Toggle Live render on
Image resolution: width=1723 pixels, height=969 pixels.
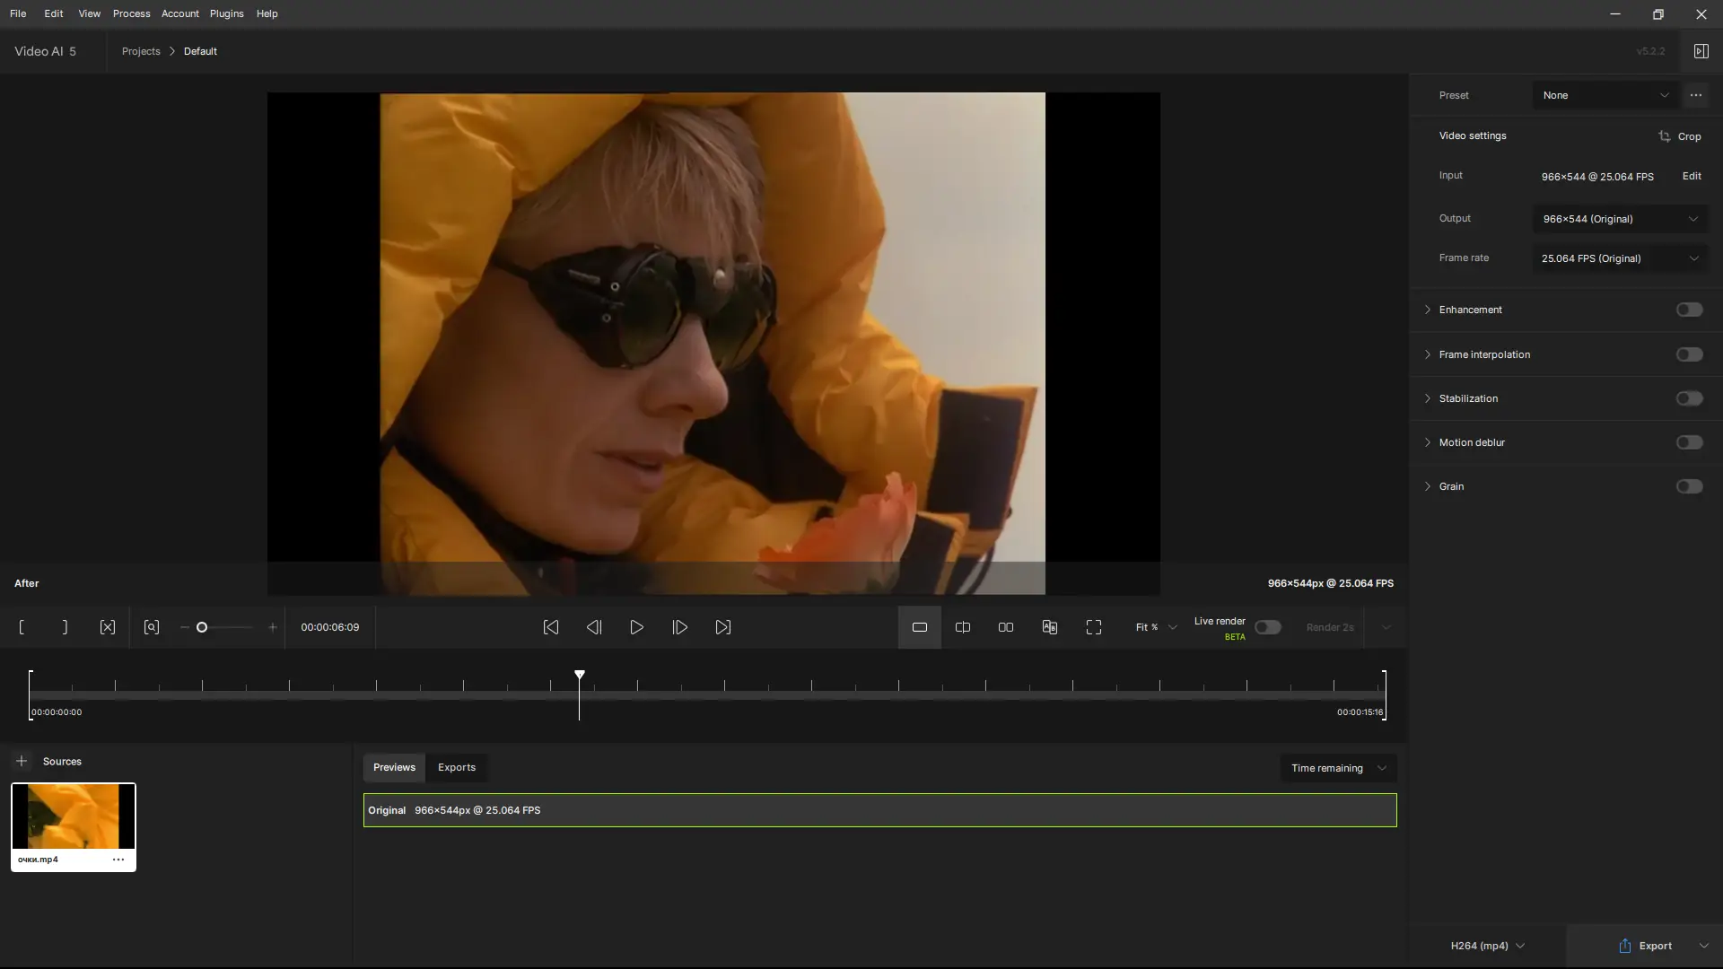click(1267, 627)
